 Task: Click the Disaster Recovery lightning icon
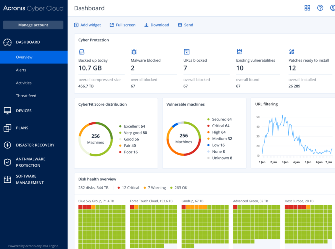pyautogui.click(x=8, y=145)
